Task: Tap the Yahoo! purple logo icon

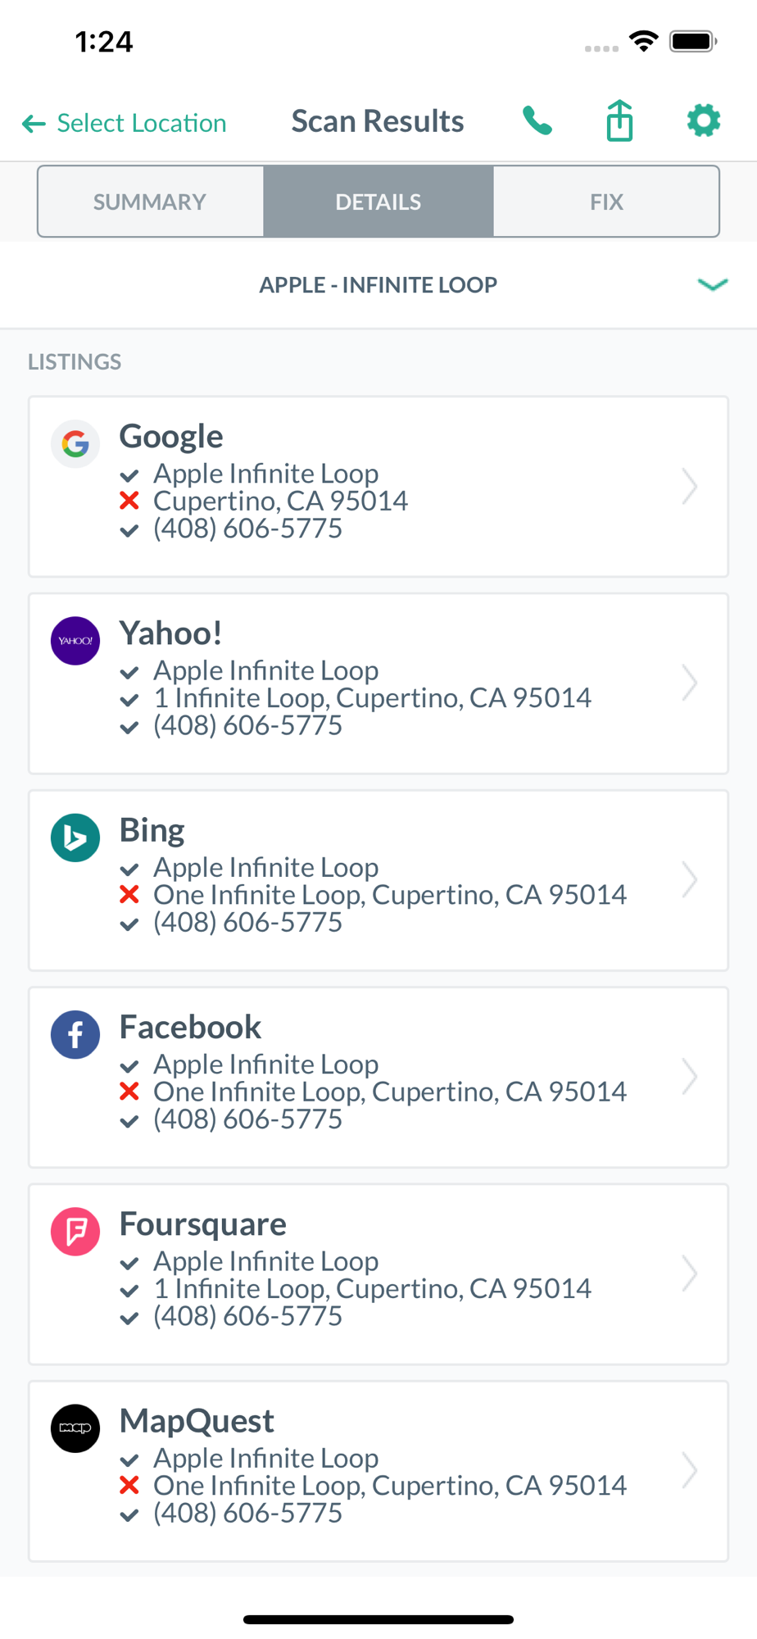Action: (75, 641)
